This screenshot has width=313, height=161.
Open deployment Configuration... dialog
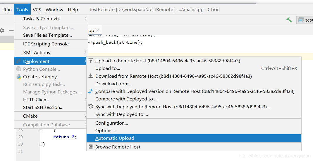[194, 123]
